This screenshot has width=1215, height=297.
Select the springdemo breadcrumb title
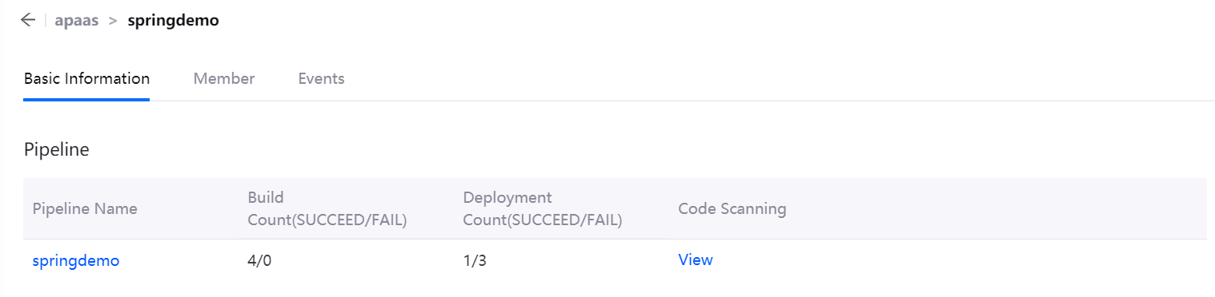point(174,21)
